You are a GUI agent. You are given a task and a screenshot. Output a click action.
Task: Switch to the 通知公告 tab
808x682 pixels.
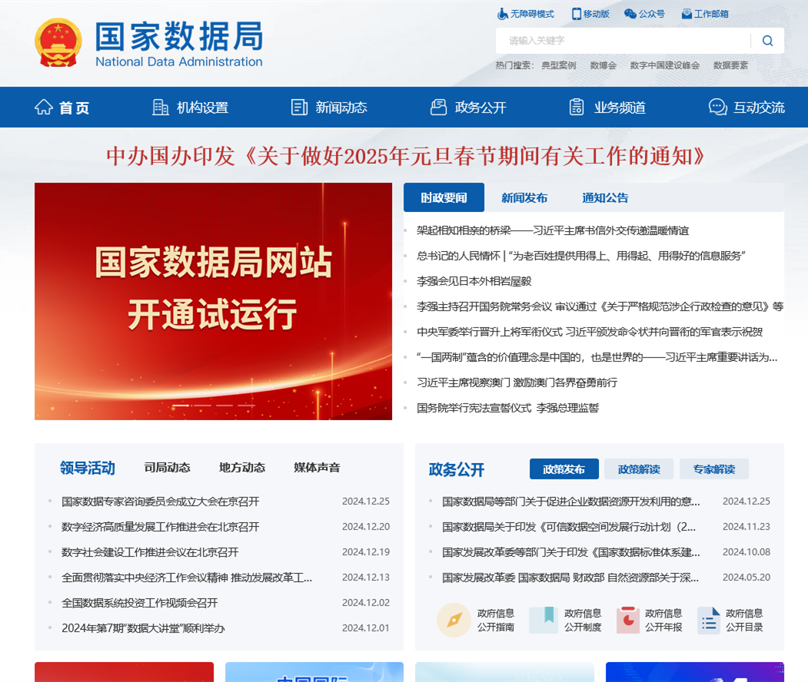click(605, 197)
